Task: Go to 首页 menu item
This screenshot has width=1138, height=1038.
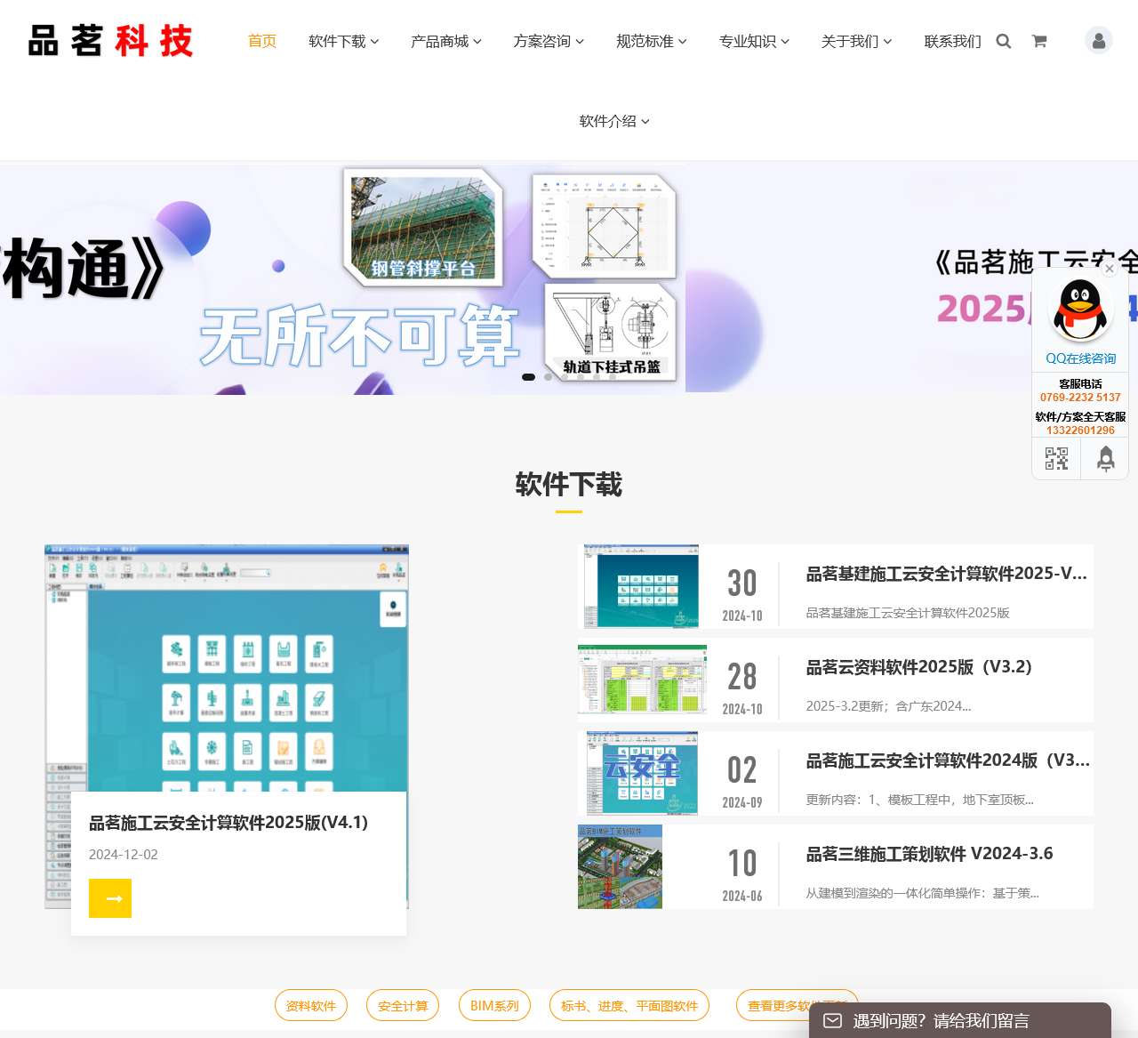Action: tap(262, 41)
